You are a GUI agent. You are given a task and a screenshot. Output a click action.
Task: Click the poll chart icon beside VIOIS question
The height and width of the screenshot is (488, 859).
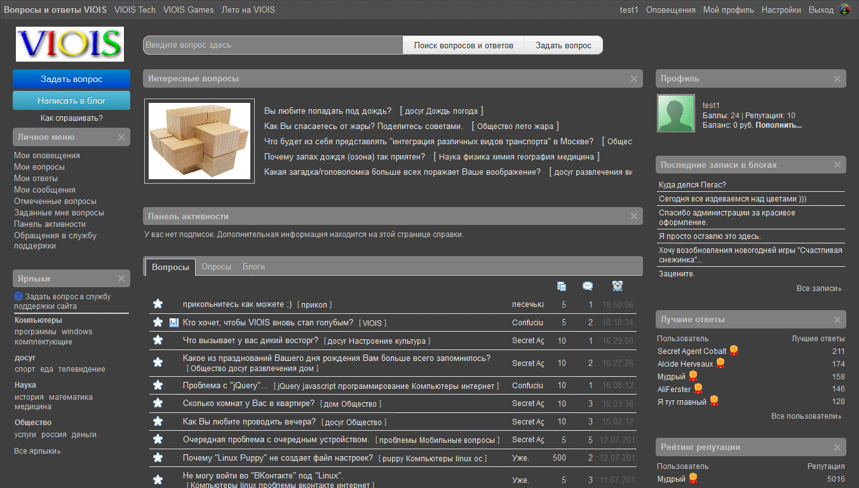tap(174, 322)
